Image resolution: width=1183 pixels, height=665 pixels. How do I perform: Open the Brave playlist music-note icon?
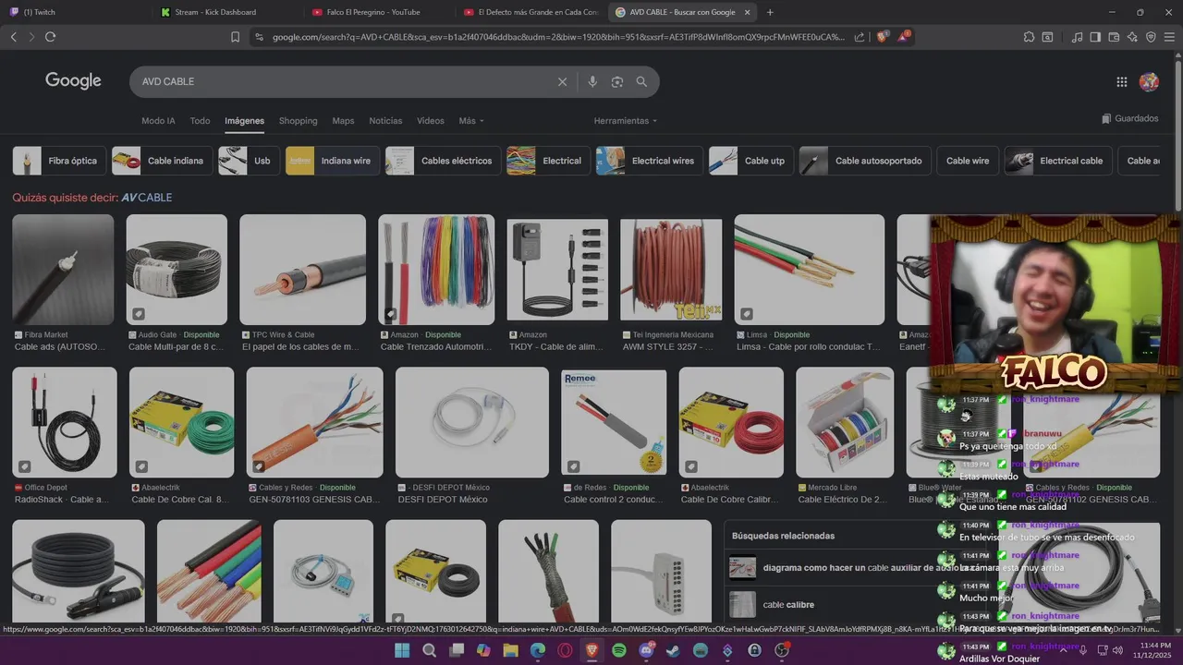click(1077, 37)
